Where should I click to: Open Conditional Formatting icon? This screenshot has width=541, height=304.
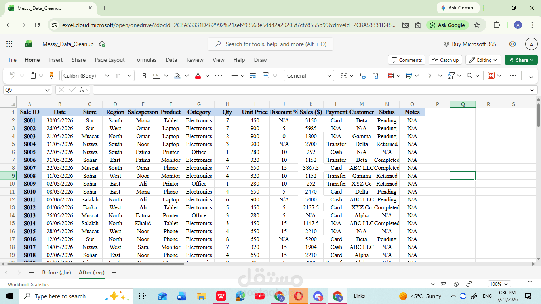coord(391,76)
